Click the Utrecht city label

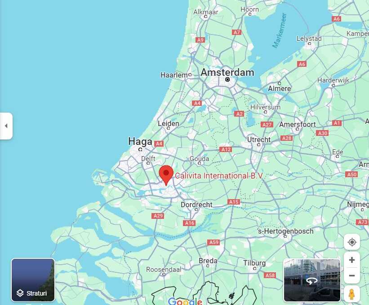pyautogui.click(x=258, y=139)
